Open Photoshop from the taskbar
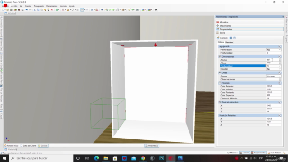This screenshot has height=162, width=288. (x=162, y=158)
